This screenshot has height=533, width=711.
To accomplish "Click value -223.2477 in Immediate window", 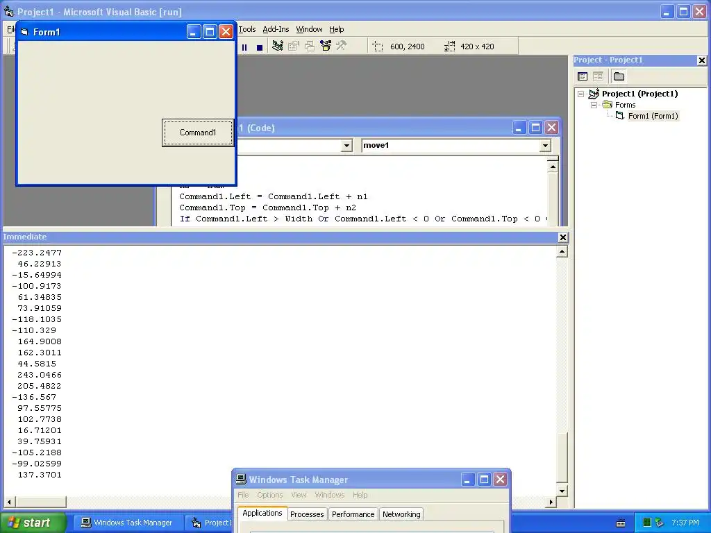I will (37, 253).
